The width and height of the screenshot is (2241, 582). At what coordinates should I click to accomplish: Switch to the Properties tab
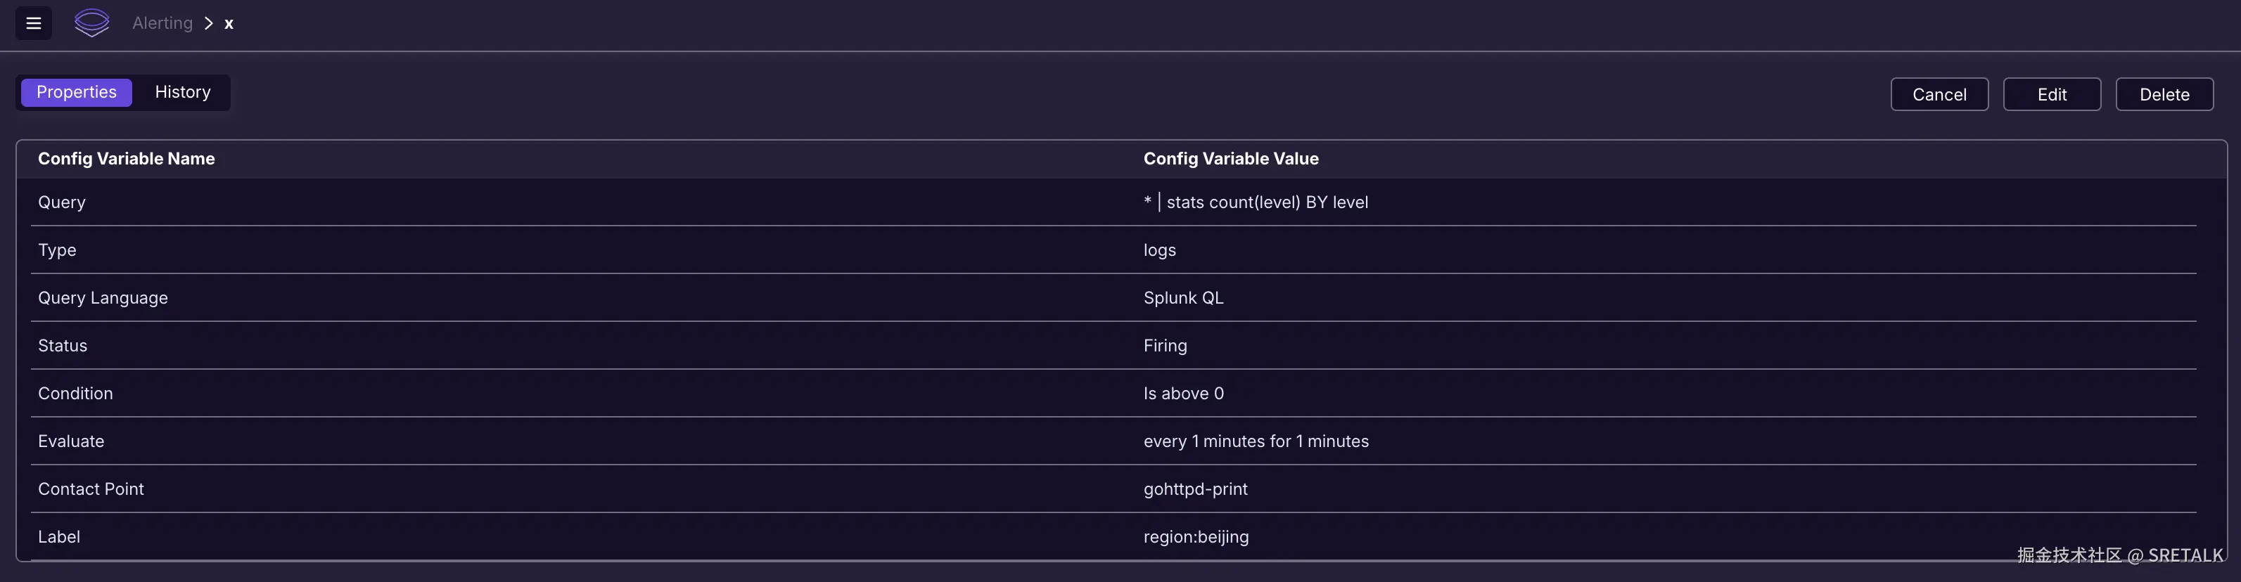77,92
